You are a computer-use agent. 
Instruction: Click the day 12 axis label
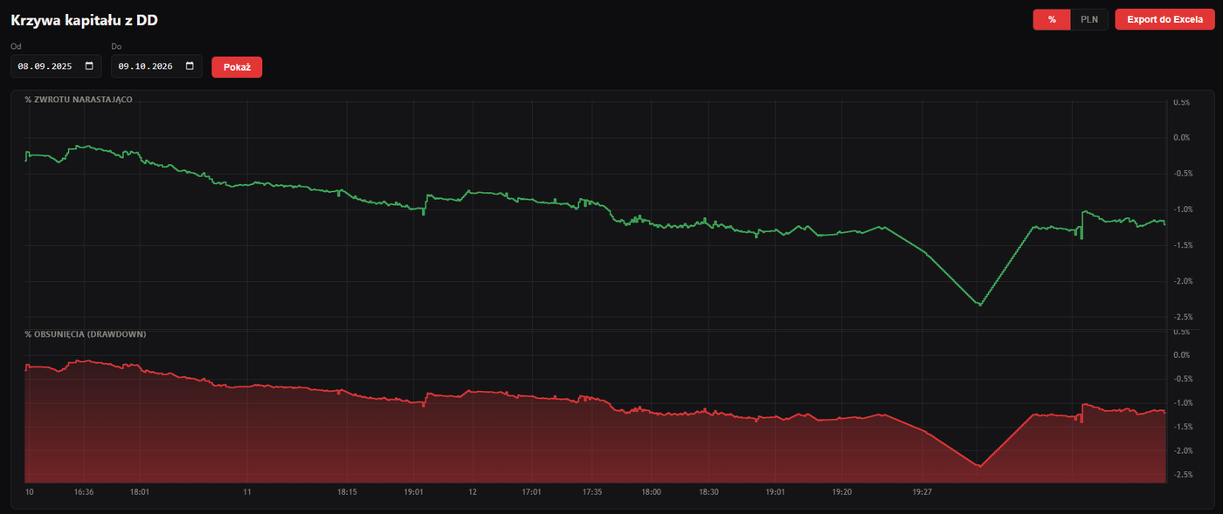pos(472,492)
